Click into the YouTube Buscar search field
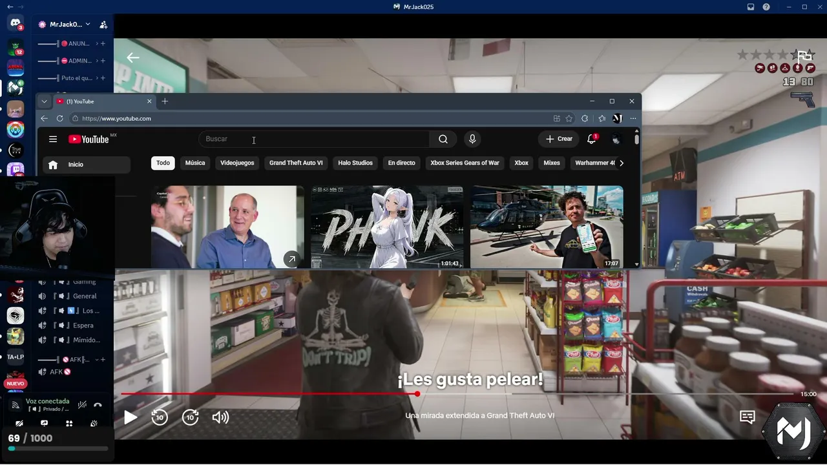 point(314,139)
